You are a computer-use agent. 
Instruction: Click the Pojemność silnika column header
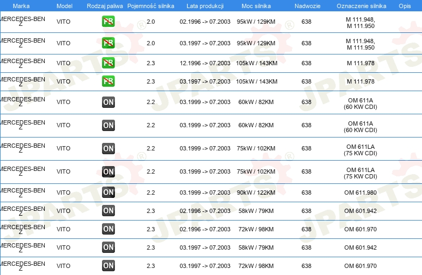tap(151, 6)
